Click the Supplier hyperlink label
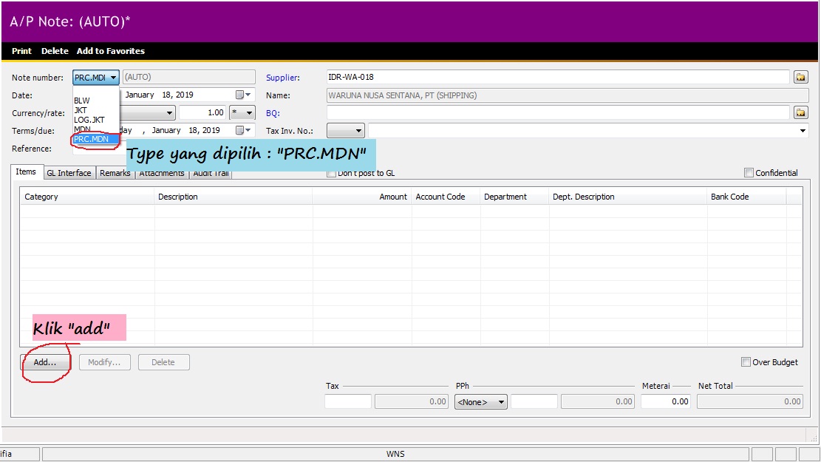This screenshot has width=821, height=462. 282,78
